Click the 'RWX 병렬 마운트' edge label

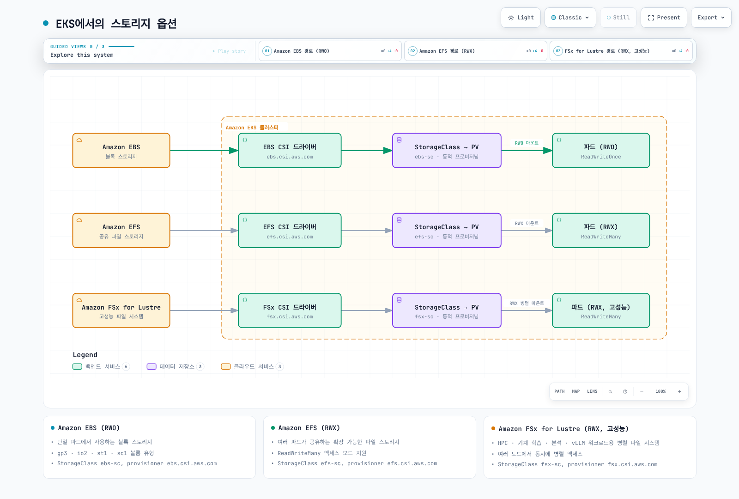tap(527, 304)
